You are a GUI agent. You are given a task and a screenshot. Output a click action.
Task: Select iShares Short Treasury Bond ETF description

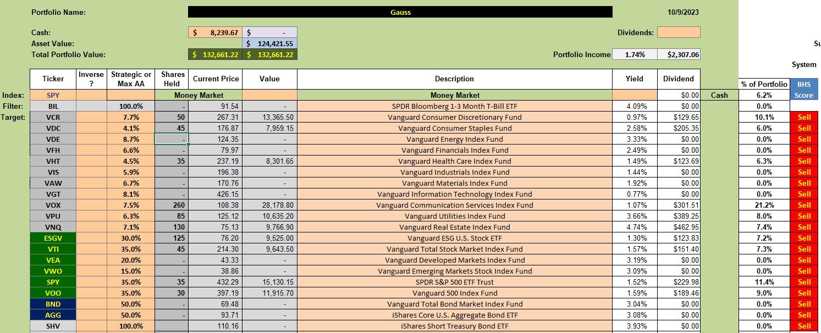[455, 326]
